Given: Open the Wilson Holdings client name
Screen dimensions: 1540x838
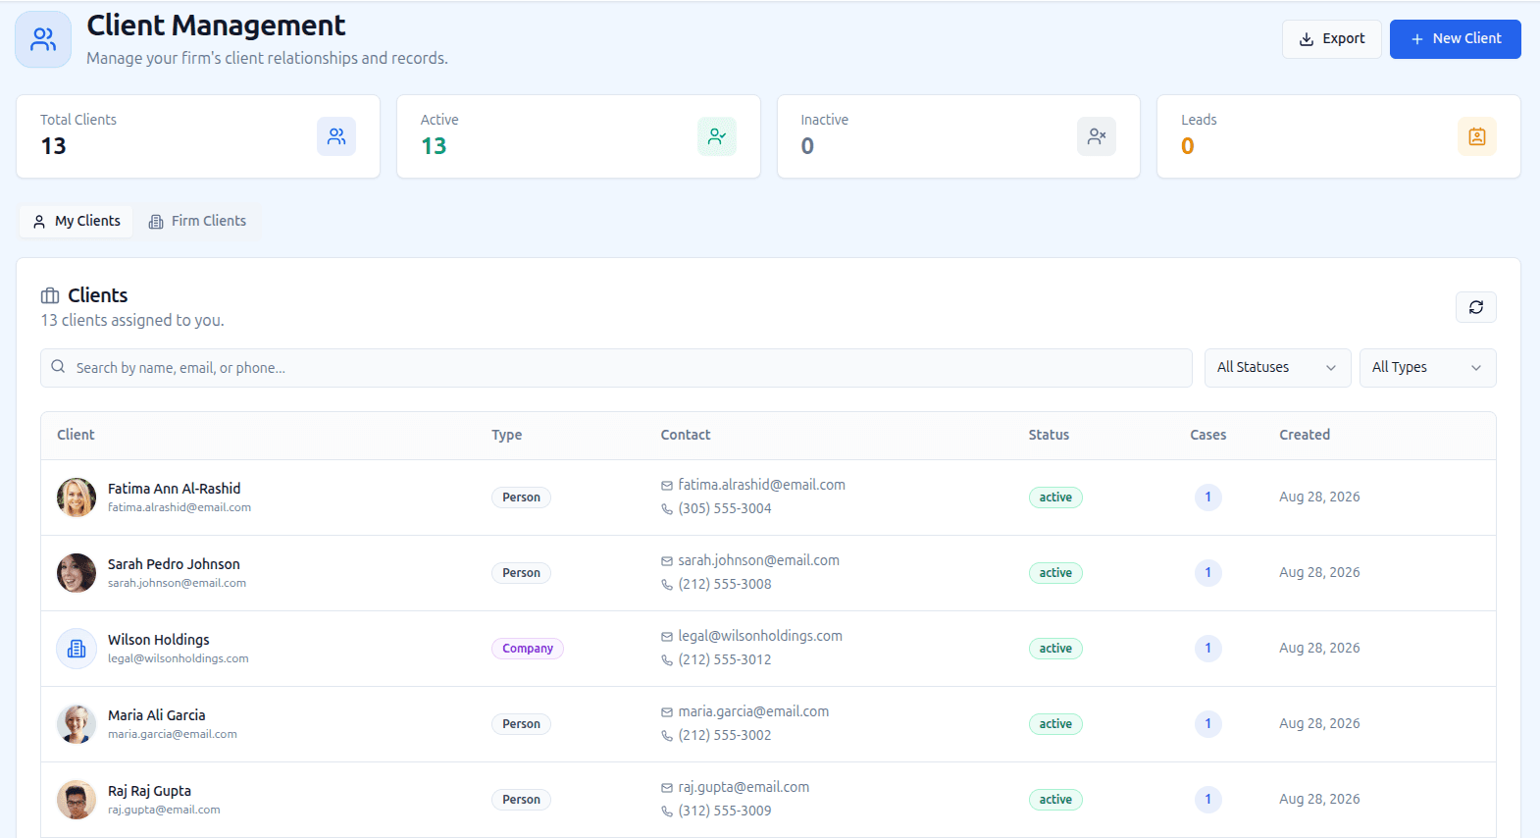Looking at the screenshot, I should pyautogui.click(x=159, y=640).
